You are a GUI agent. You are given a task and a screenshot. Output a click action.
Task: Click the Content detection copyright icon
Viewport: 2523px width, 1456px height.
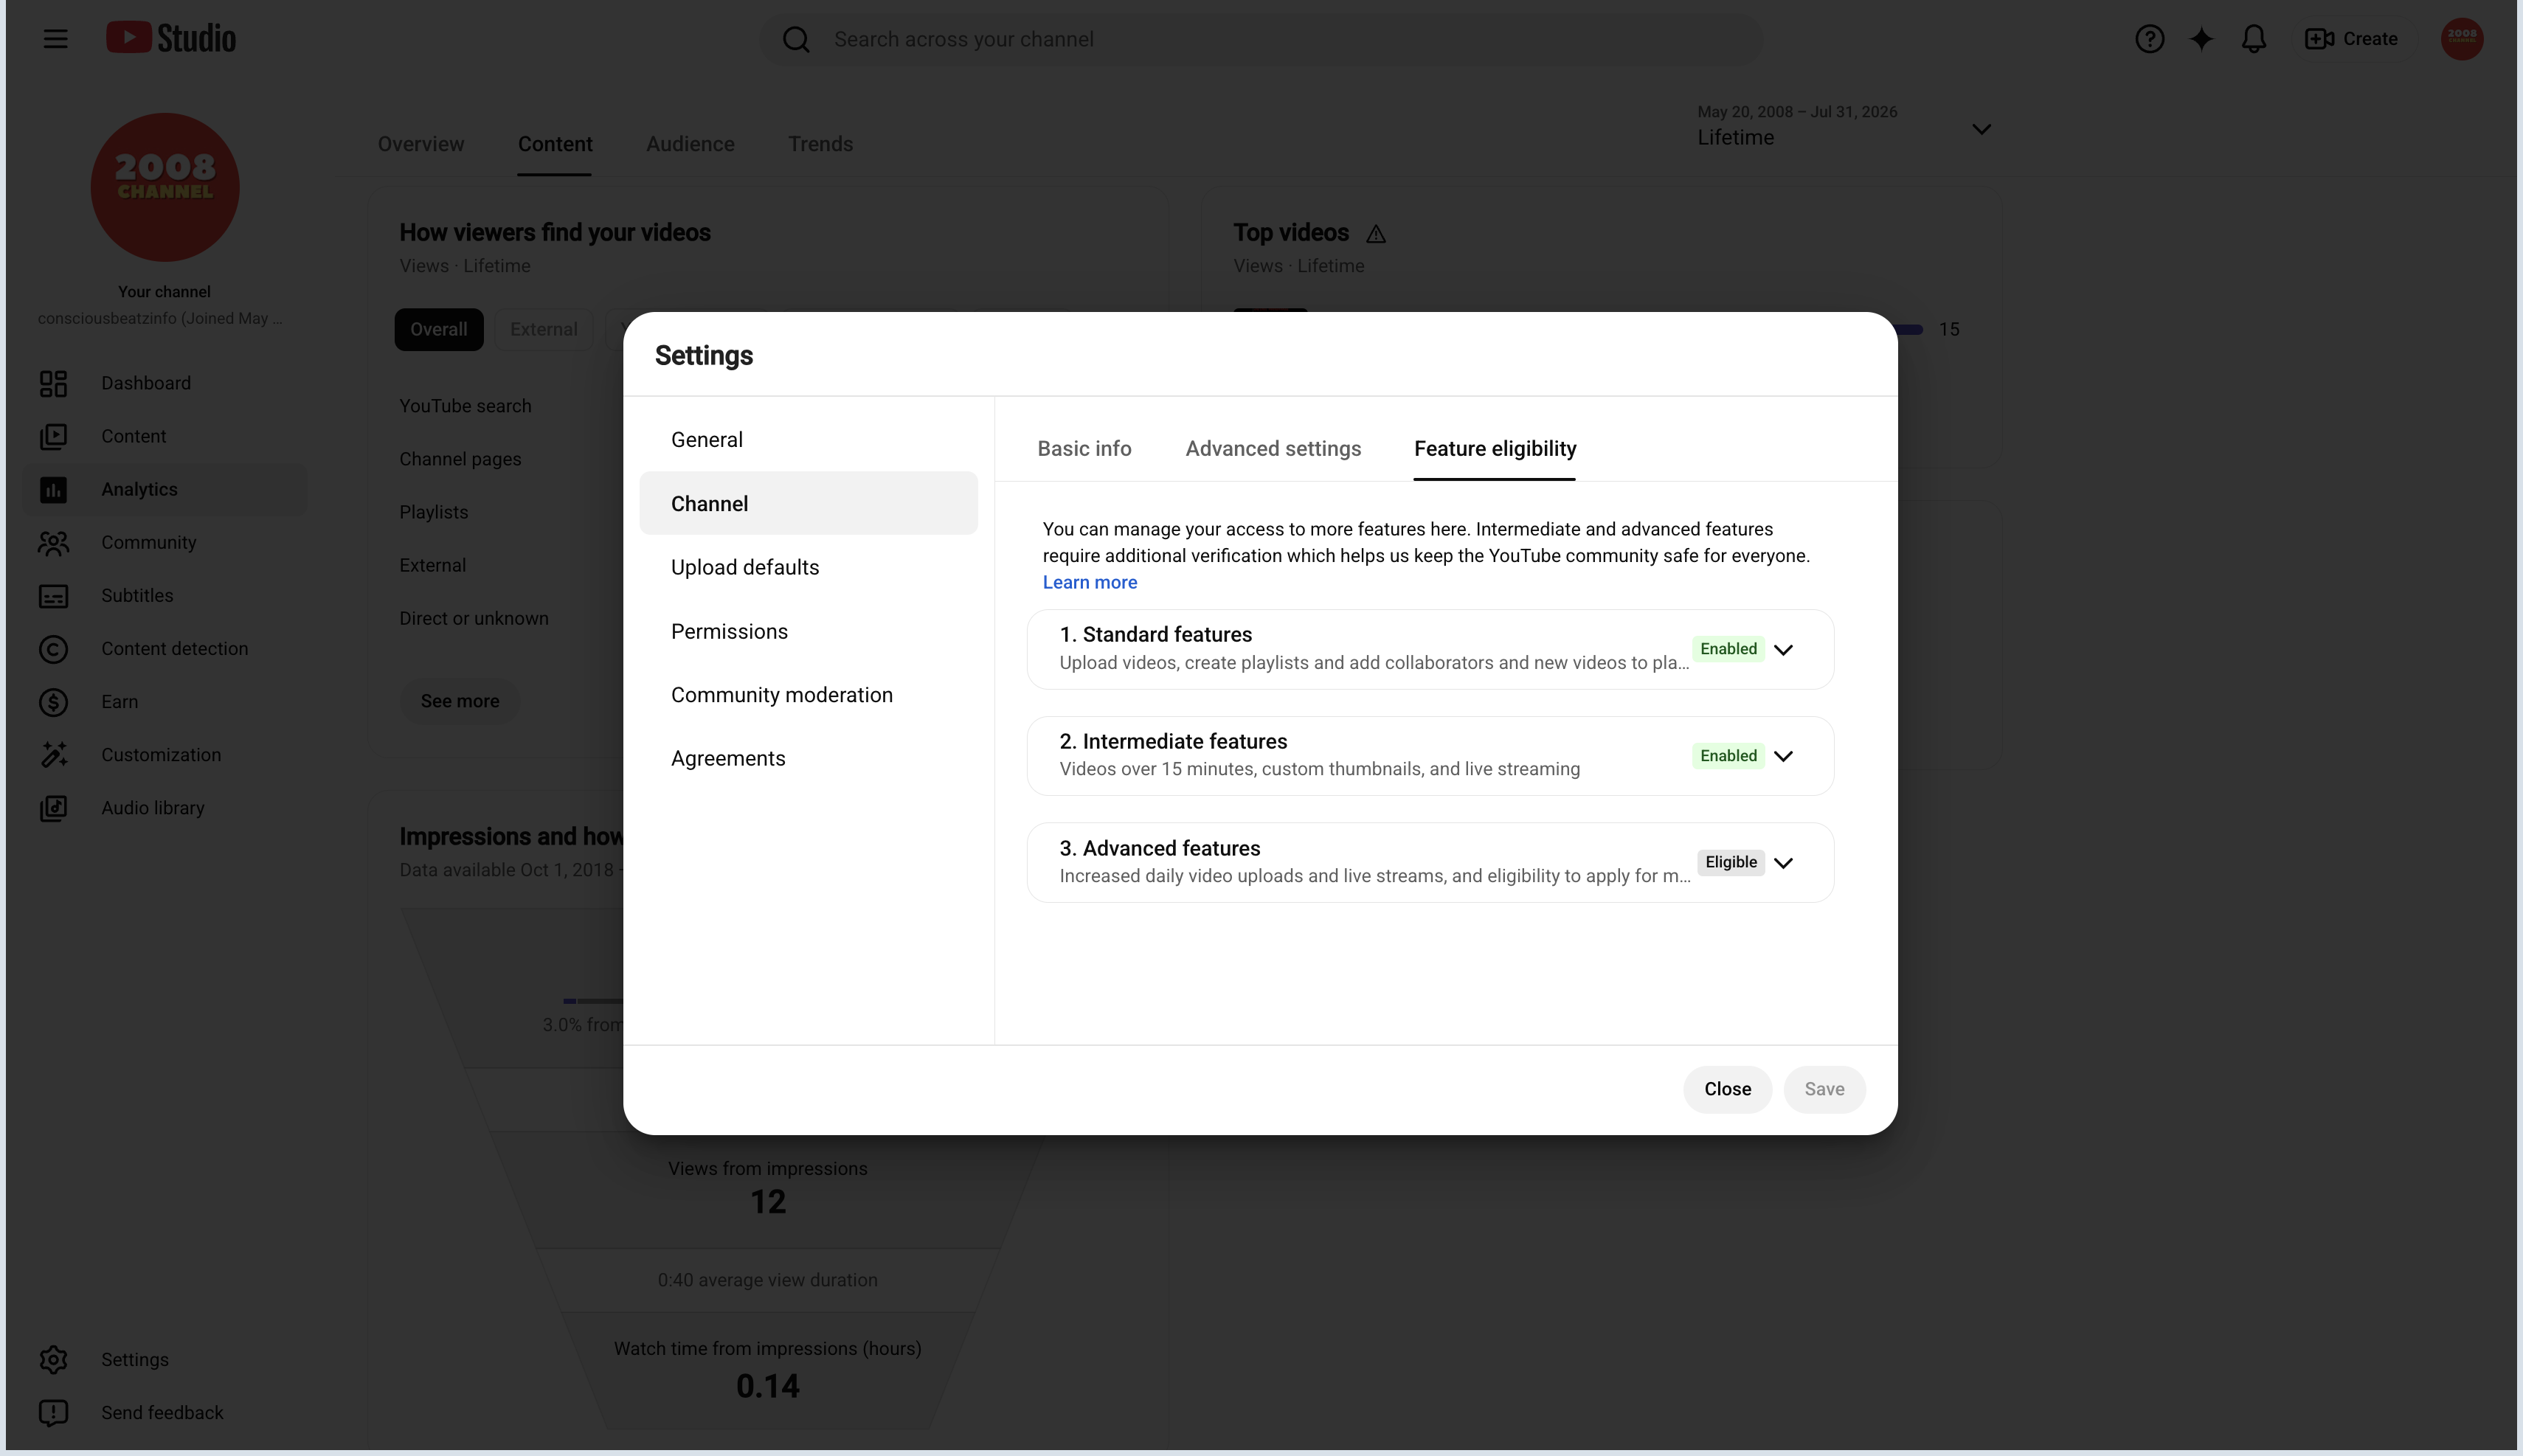pyautogui.click(x=54, y=649)
